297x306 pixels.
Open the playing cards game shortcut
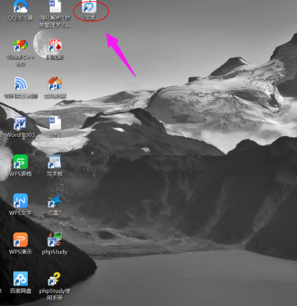[x=55, y=45]
